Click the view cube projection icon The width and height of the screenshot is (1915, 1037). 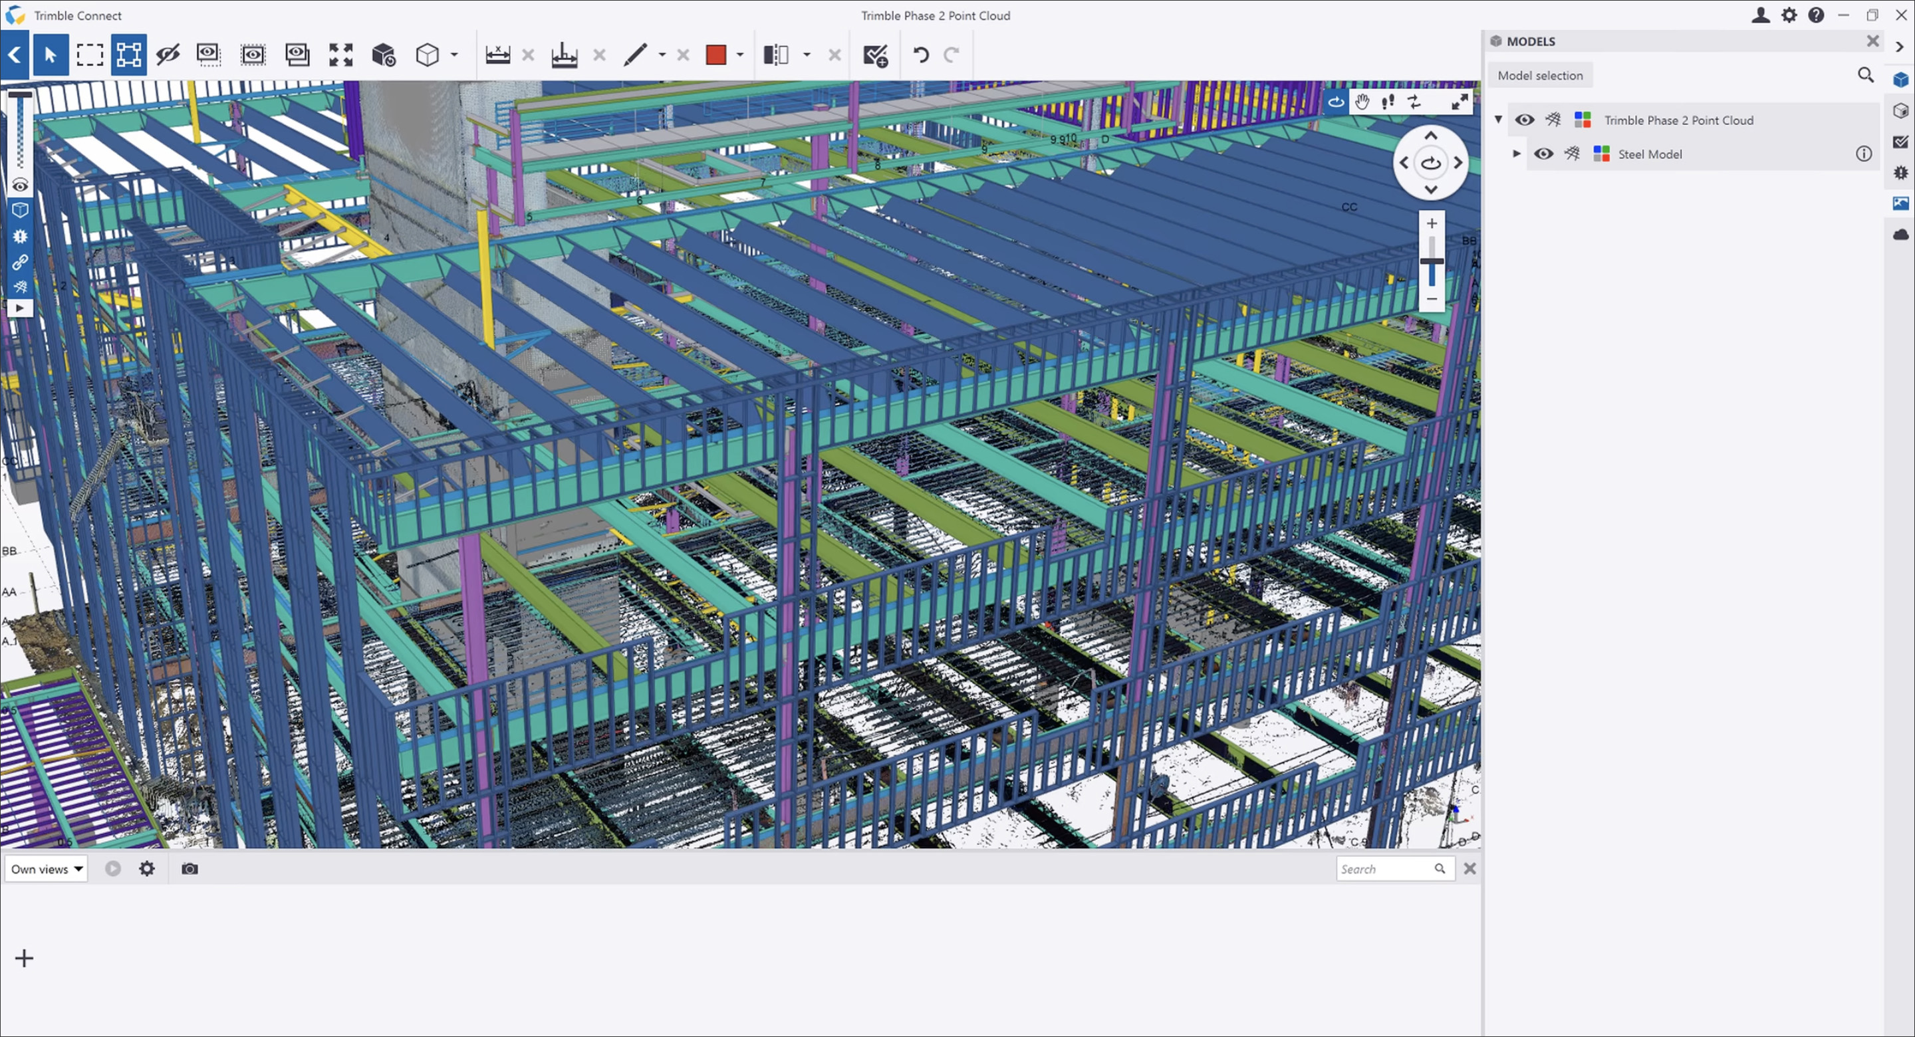pyautogui.click(x=428, y=55)
